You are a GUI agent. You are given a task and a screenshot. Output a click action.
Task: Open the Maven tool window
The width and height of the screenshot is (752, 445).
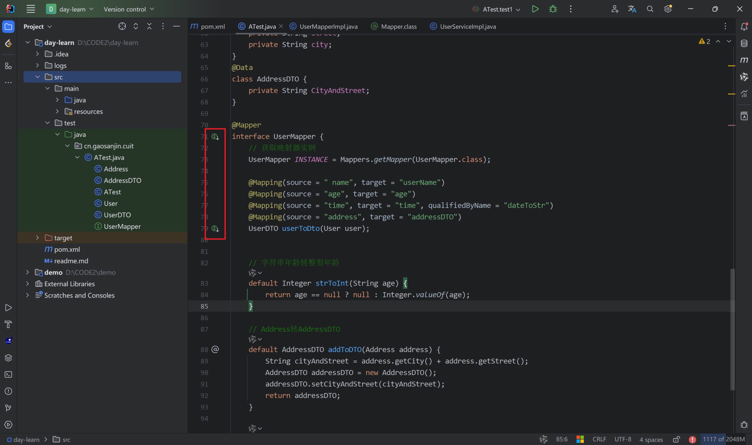point(744,60)
